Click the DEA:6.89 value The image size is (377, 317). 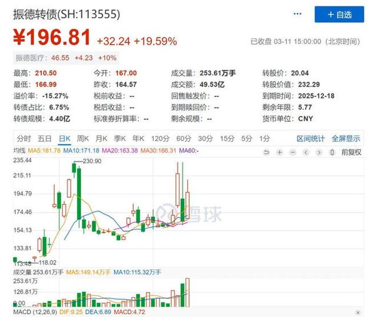(98, 312)
